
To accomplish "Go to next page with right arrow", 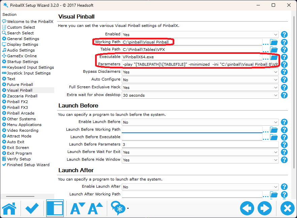I will coord(265,208).
